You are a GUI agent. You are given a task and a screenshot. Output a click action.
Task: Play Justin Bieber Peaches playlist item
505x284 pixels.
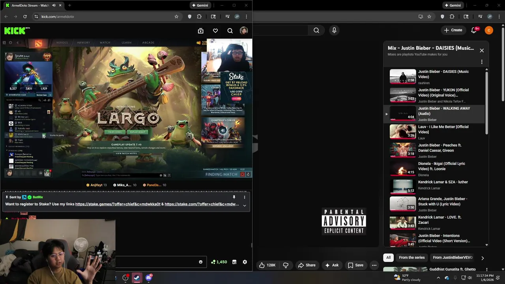click(x=434, y=151)
